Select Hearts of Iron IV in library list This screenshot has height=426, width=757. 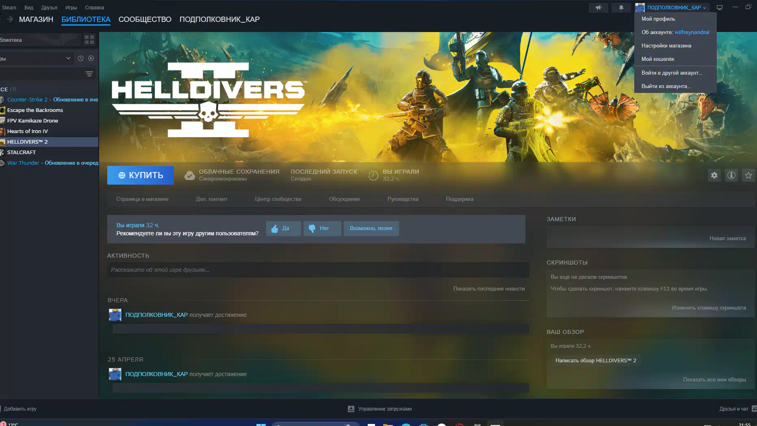[x=27, y=131]
